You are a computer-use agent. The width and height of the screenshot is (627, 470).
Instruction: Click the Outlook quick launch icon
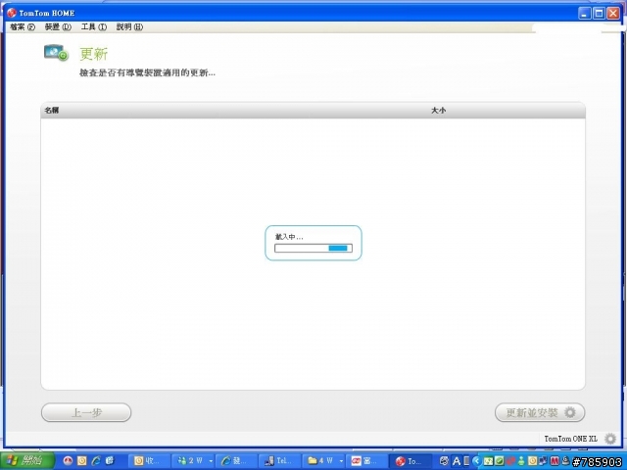(82, 461)
